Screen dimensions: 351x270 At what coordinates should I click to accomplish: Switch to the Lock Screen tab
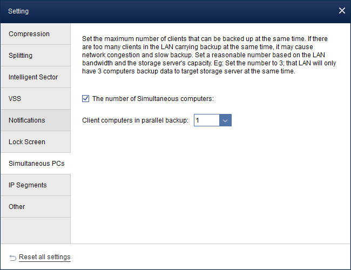pos(35,142)
